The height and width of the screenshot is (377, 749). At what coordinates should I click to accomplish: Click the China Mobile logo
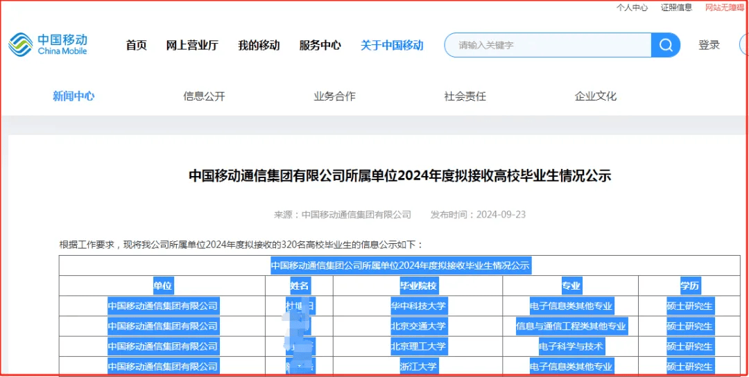[x=48, y=44]
